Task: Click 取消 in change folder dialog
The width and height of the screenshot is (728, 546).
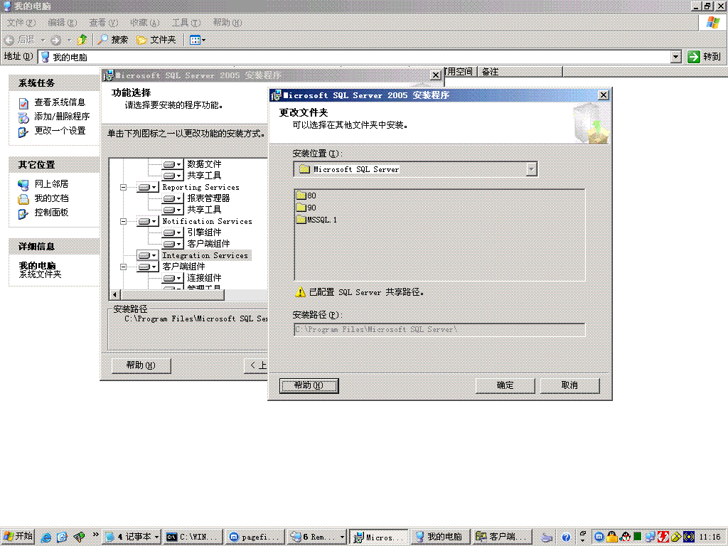Action: coord(569,385)
